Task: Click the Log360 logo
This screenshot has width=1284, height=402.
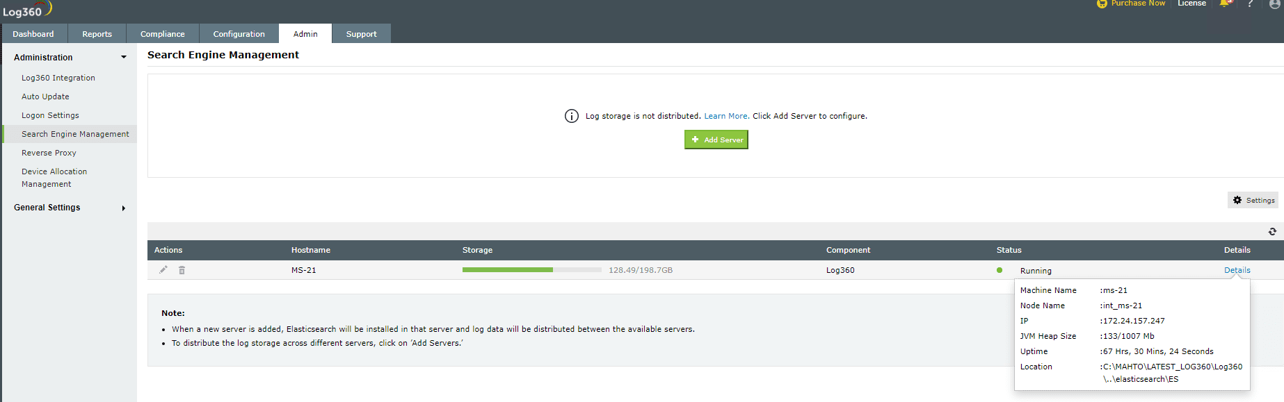Action: click(27, 10)
